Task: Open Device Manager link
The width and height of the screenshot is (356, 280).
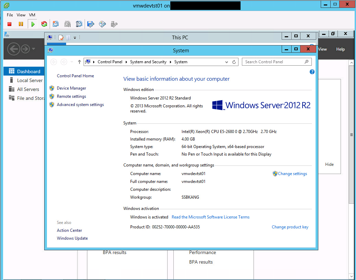Action: click(71, 88)
